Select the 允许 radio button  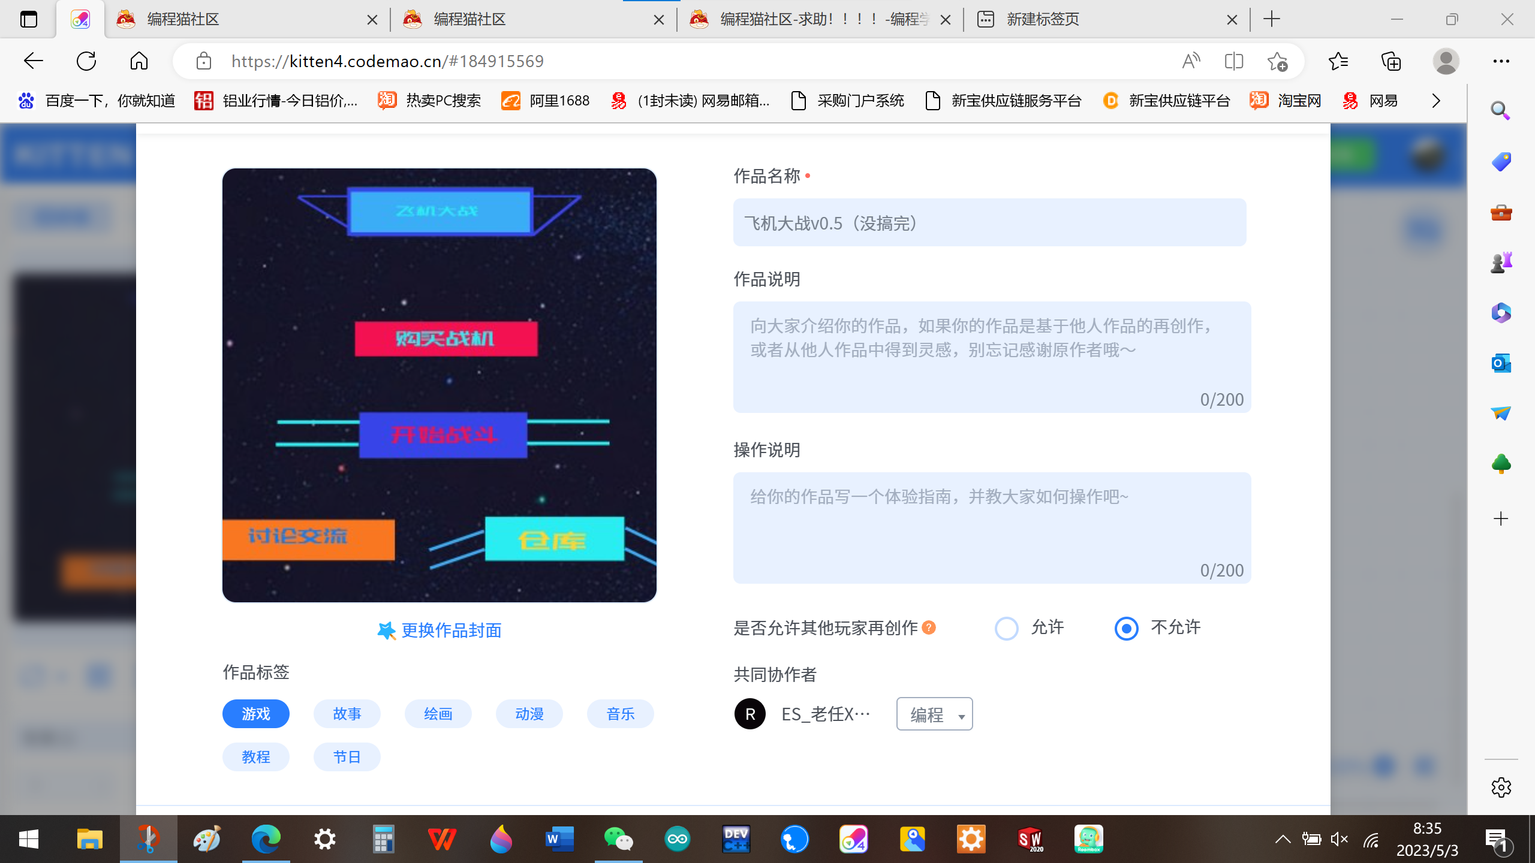pyautogui.click(x=1006, y=628)
